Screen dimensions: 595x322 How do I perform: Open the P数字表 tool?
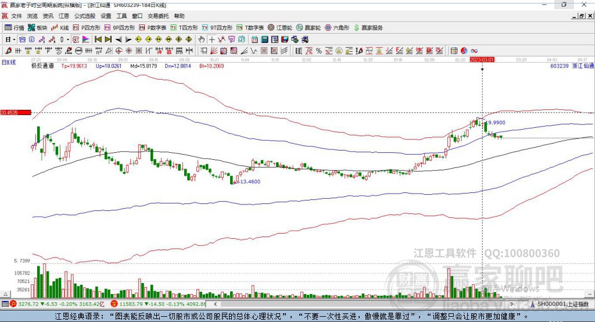(153, 28)
